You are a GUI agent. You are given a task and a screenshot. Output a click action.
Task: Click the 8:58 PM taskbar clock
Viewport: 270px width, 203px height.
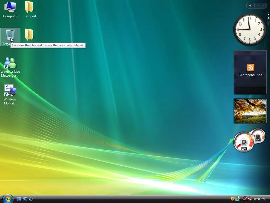click(260, 199)
